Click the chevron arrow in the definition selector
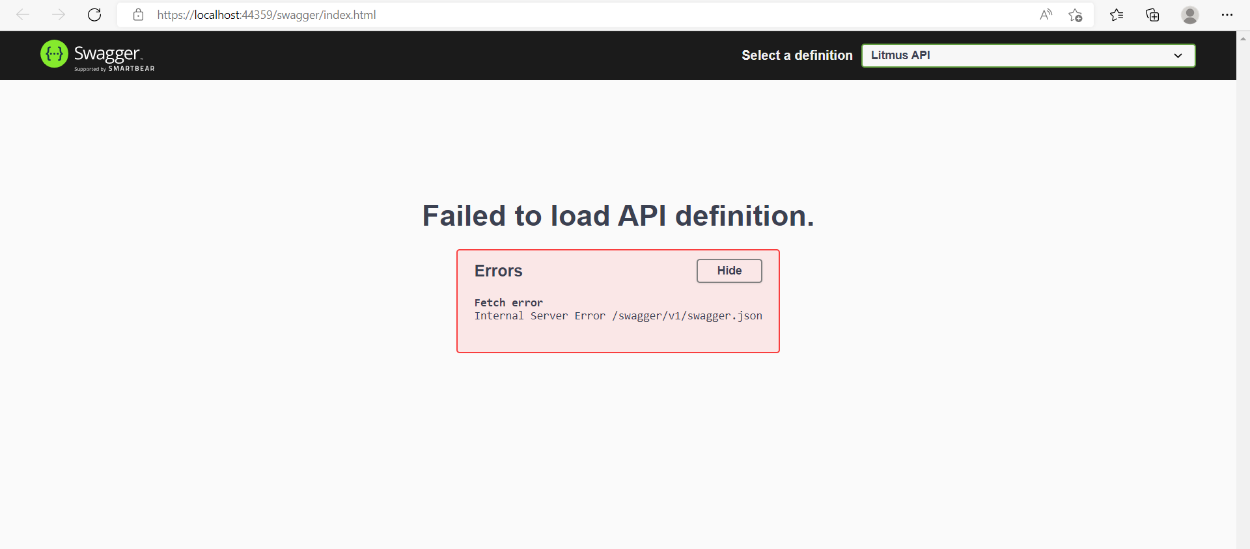1250x549 pixels. tap(1178, 55)
